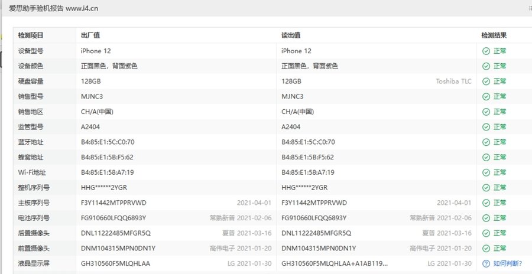Click 夏普 2021-03-16 in the 读出值 column

[447, 233]
